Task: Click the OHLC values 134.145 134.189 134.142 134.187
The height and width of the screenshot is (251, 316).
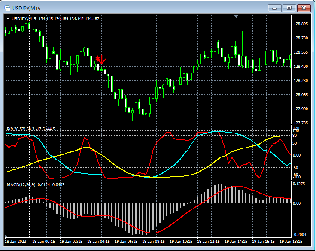Action: coord(69,19)
